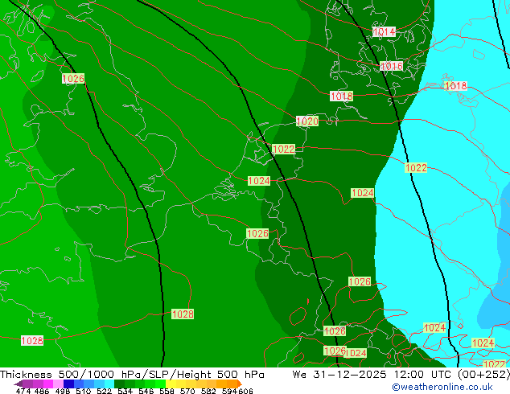Click the purple left arrow tip of color bar
510x394 pixels.
click(x=18, y=384)
